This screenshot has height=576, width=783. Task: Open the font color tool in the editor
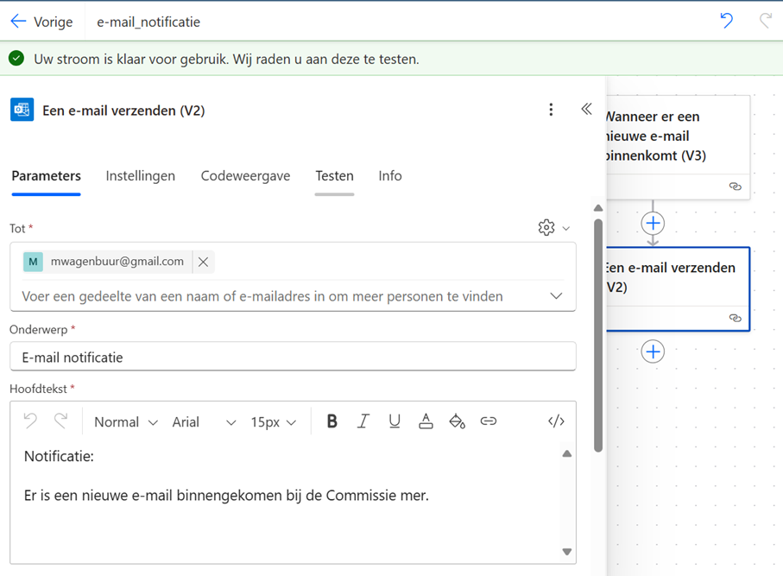(x=426, y=421)
